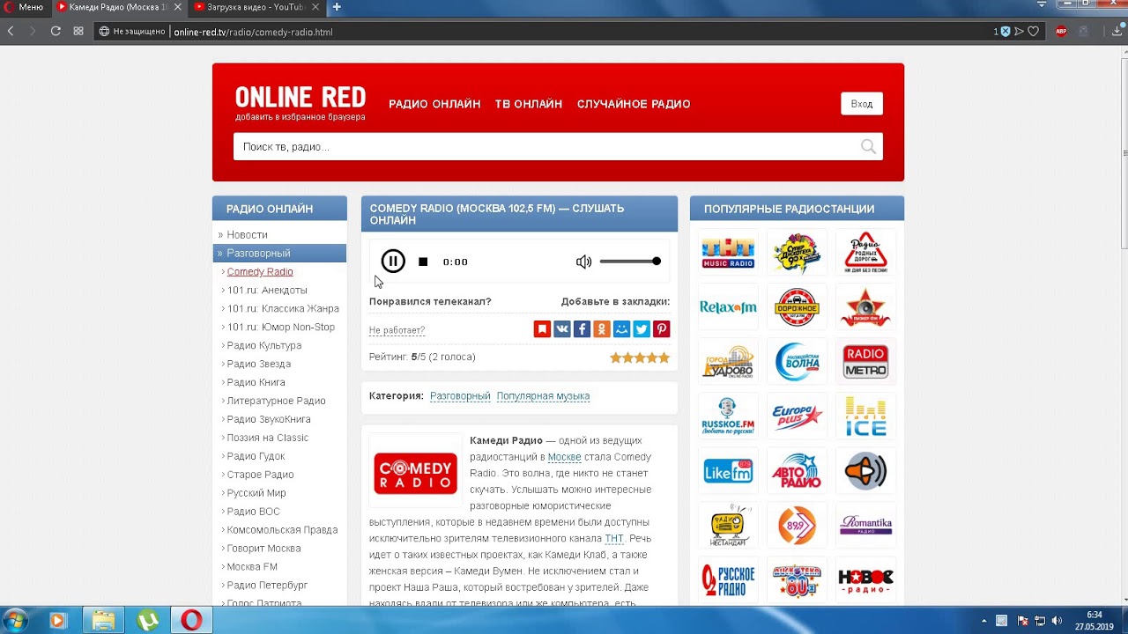
Task: Reload the page
Action: tap(56, 32)
